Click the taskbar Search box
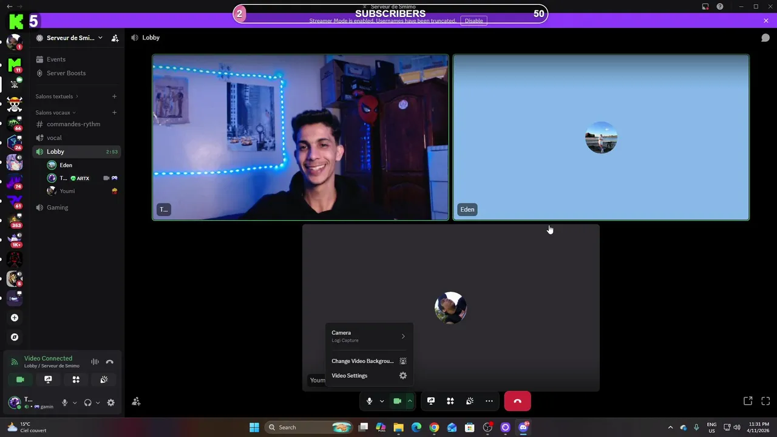Image resolution: width=777 pixels, height=437 pixels. pos(310,427)
